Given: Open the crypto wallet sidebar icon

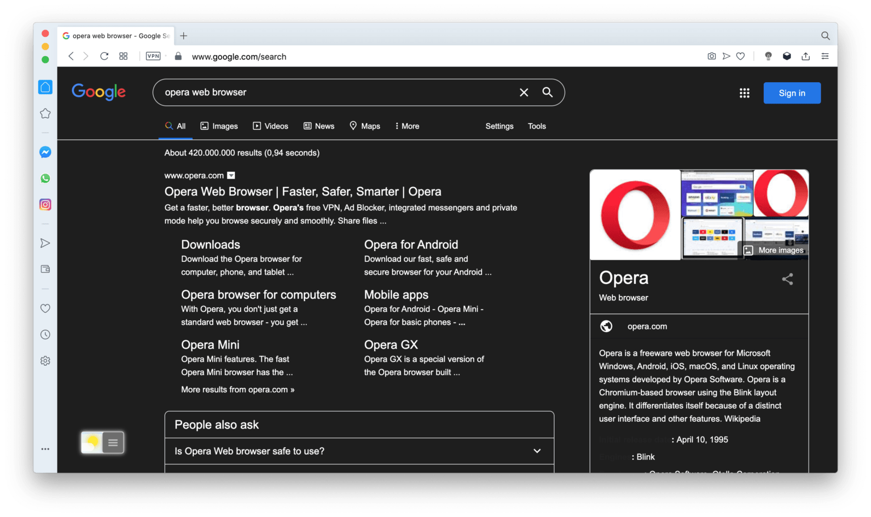Looking at the screenshot, I should (x=45, y=269).
